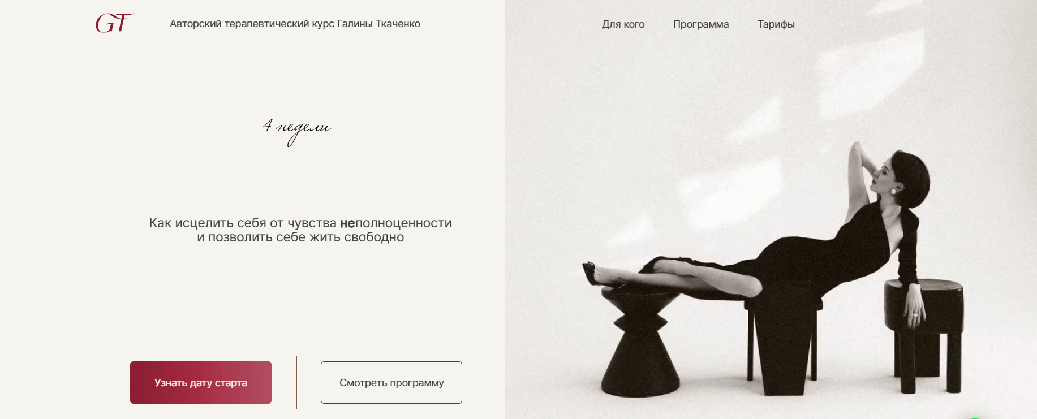Open the Тарифы navigation link
The height and width of the screenshot is (419, 1037).
(x=776, y=24)
